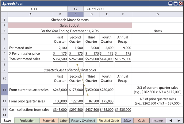Image resolution: width=184 pixels, height=124 pixels.
Task: Click the cell name box showing C11
Action: click(34, 9)
